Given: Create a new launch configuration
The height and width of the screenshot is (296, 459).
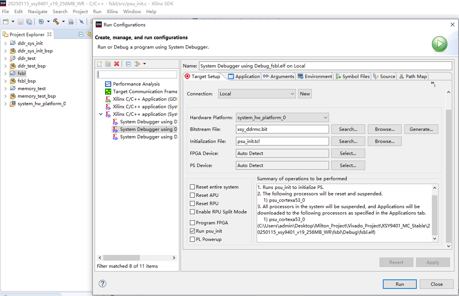Looking at the screenshot, I should tap(100, 64).
